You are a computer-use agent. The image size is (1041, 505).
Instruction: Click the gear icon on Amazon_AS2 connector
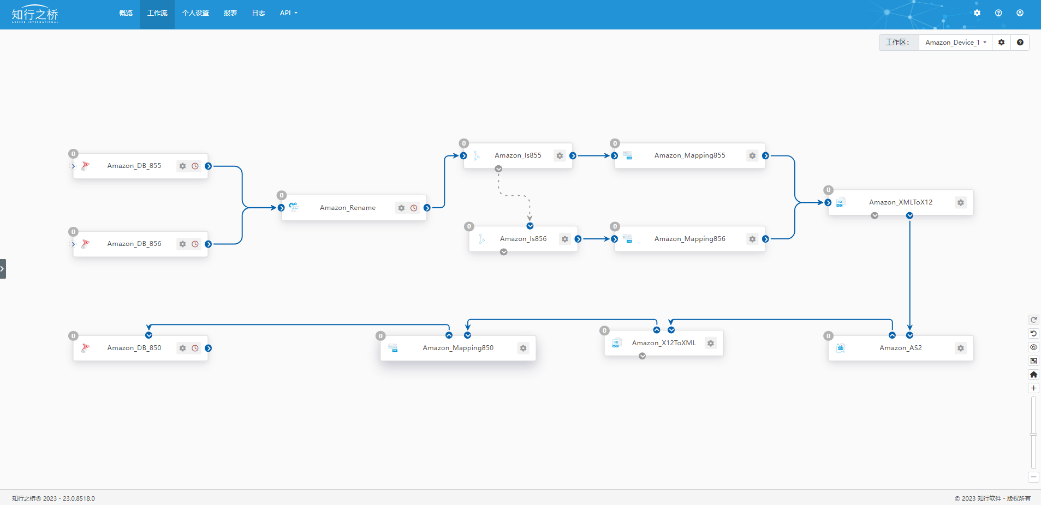pyautogui.click(x=960, y=348)
